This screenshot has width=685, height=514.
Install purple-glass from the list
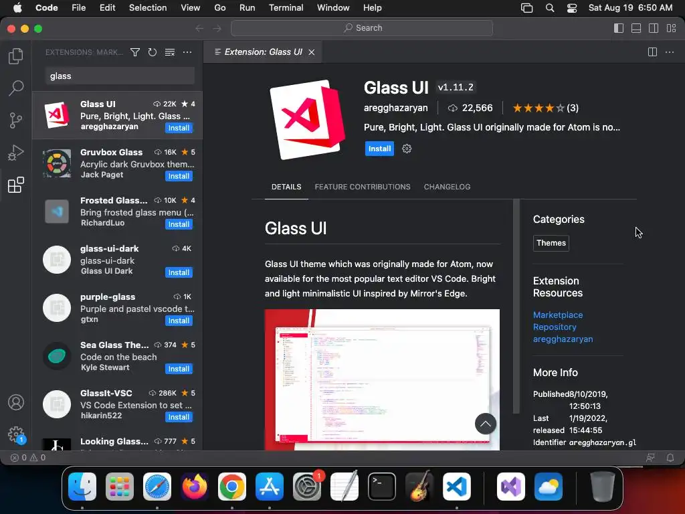tap(179, 321)
